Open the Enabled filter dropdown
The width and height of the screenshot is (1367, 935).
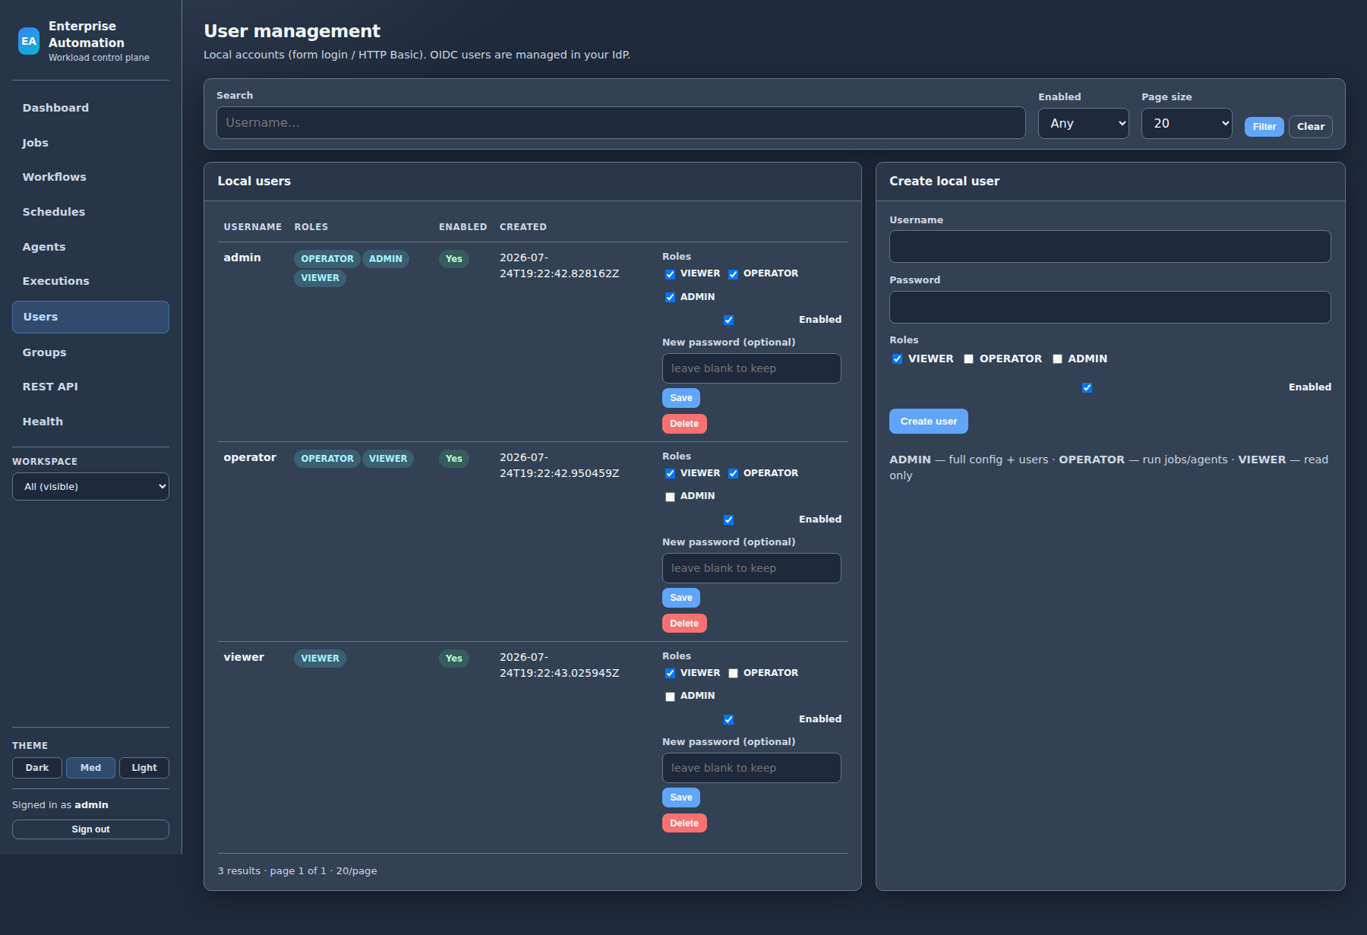(1083, 123)
